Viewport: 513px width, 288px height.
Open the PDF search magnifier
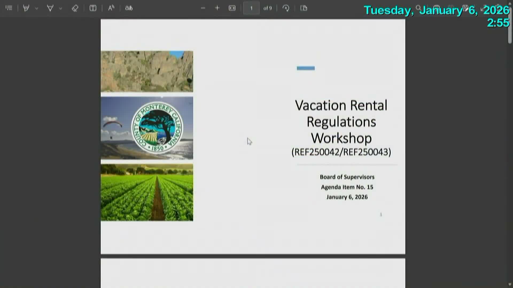click(418, 8)
